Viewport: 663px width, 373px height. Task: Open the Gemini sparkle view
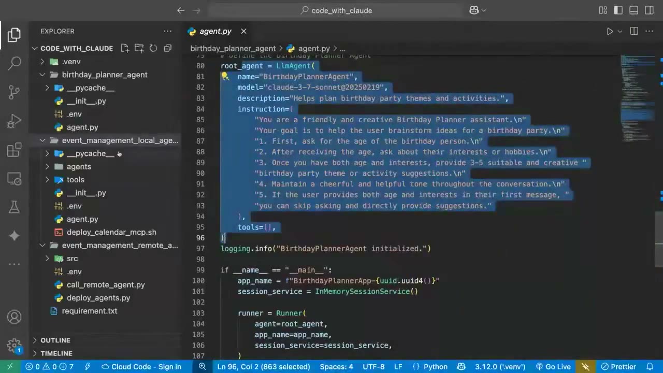pyautogui.click(x=14, y=236)
